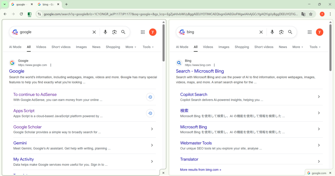This screenshot has width=335, height=176.
Task: Click magnifier search icon in left google pane
Action: tap(123, 32)
